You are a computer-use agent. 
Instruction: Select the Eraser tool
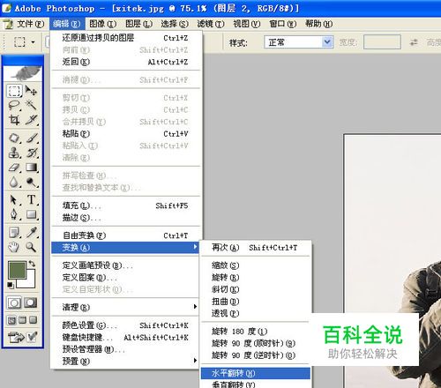(x=14, y=168)
